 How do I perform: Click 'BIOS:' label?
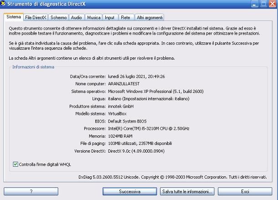100,121
